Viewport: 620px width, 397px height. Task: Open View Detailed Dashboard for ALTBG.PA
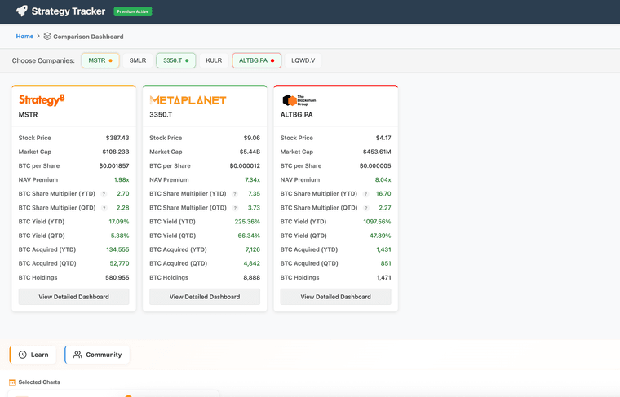tap(336, 297)
